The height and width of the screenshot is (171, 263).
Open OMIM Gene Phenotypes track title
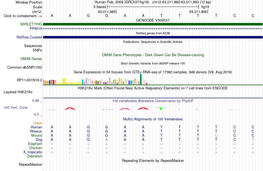click(153, 55)
